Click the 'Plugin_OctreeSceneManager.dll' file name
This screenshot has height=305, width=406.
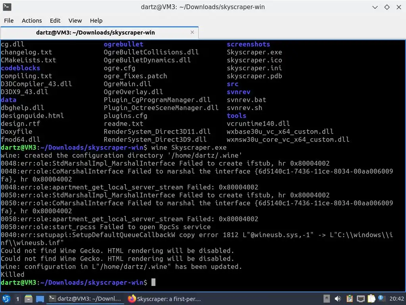click(x=161, y=108)
